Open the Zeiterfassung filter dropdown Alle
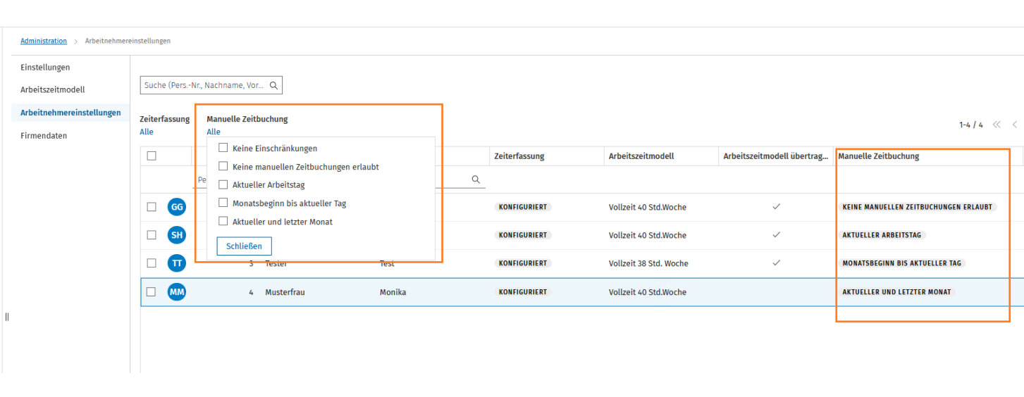 coord(147,132)
